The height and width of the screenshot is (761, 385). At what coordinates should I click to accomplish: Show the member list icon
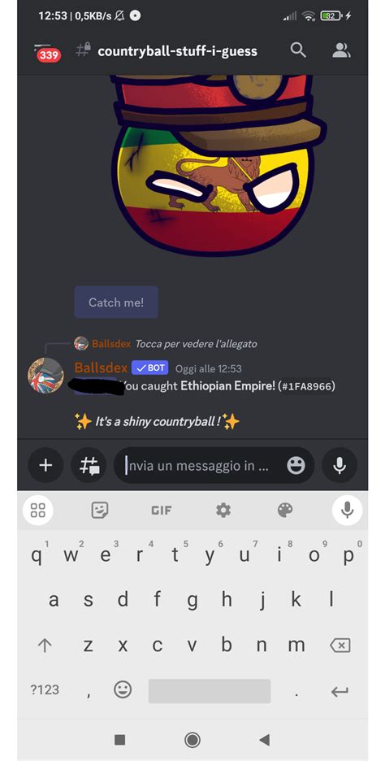tap(341, 50)
